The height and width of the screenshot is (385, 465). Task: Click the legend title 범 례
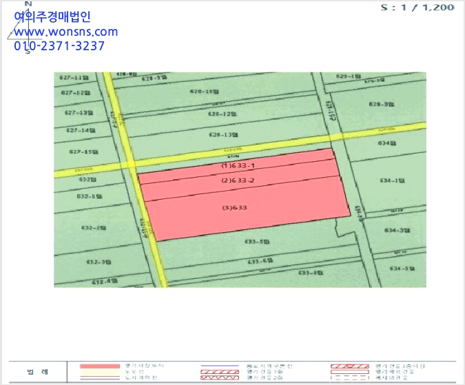click(x=37, y=372)
